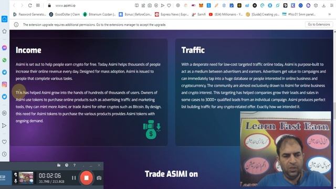Open bookmarks star in the sidebar

(4, 31)
